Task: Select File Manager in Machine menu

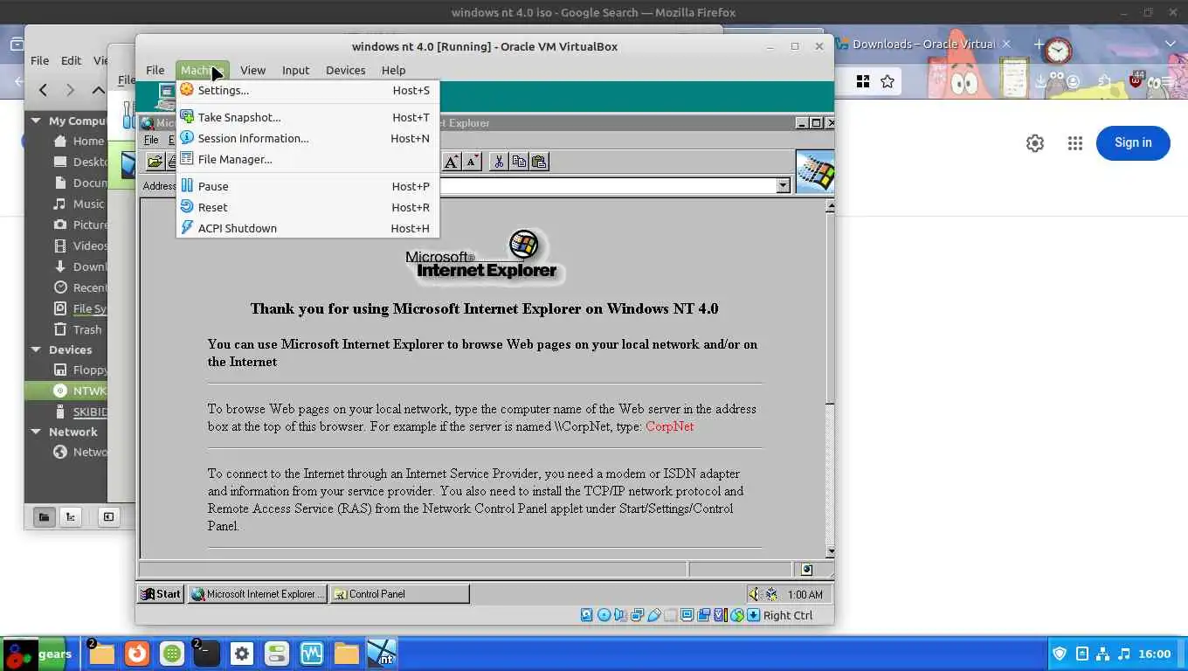Action: coord(307,159)
